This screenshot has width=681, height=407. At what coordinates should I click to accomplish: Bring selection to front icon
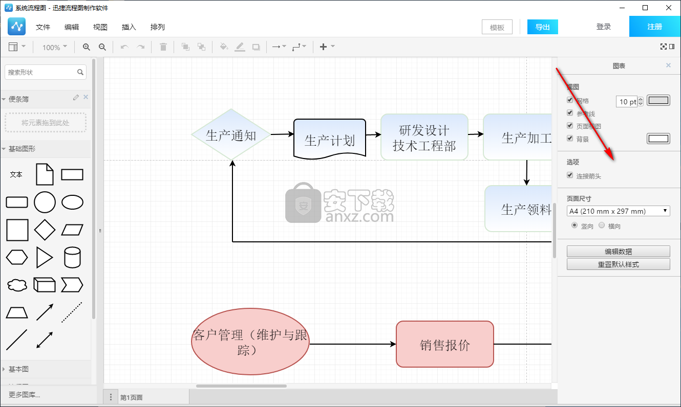coord(185,47)
